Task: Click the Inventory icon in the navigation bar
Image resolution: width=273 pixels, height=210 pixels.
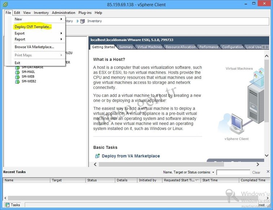Action: point(82,21)
